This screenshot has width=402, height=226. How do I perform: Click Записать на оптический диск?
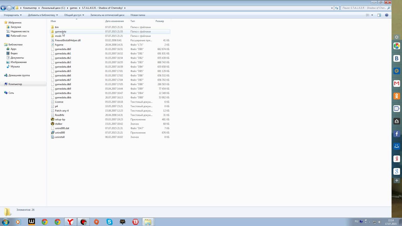click(107, 15)
